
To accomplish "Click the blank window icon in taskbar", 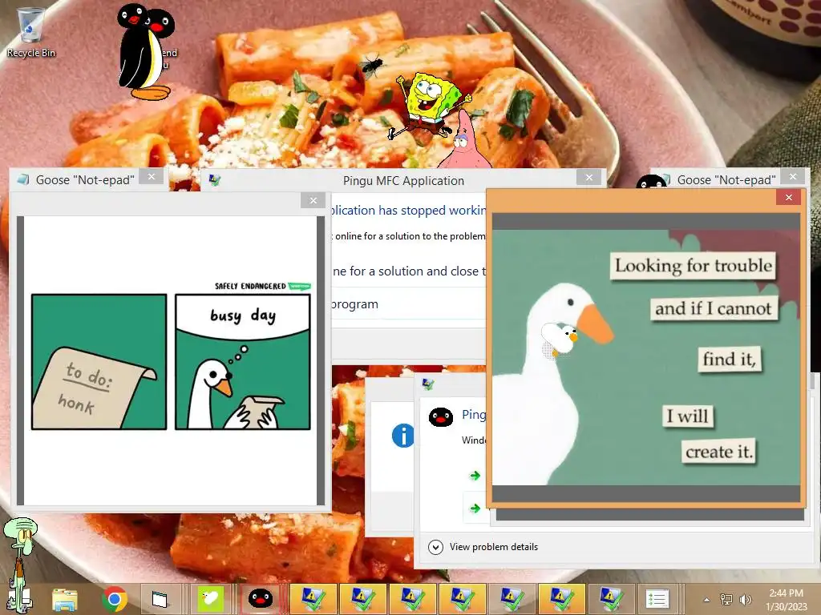I will [x=160, y=598].
